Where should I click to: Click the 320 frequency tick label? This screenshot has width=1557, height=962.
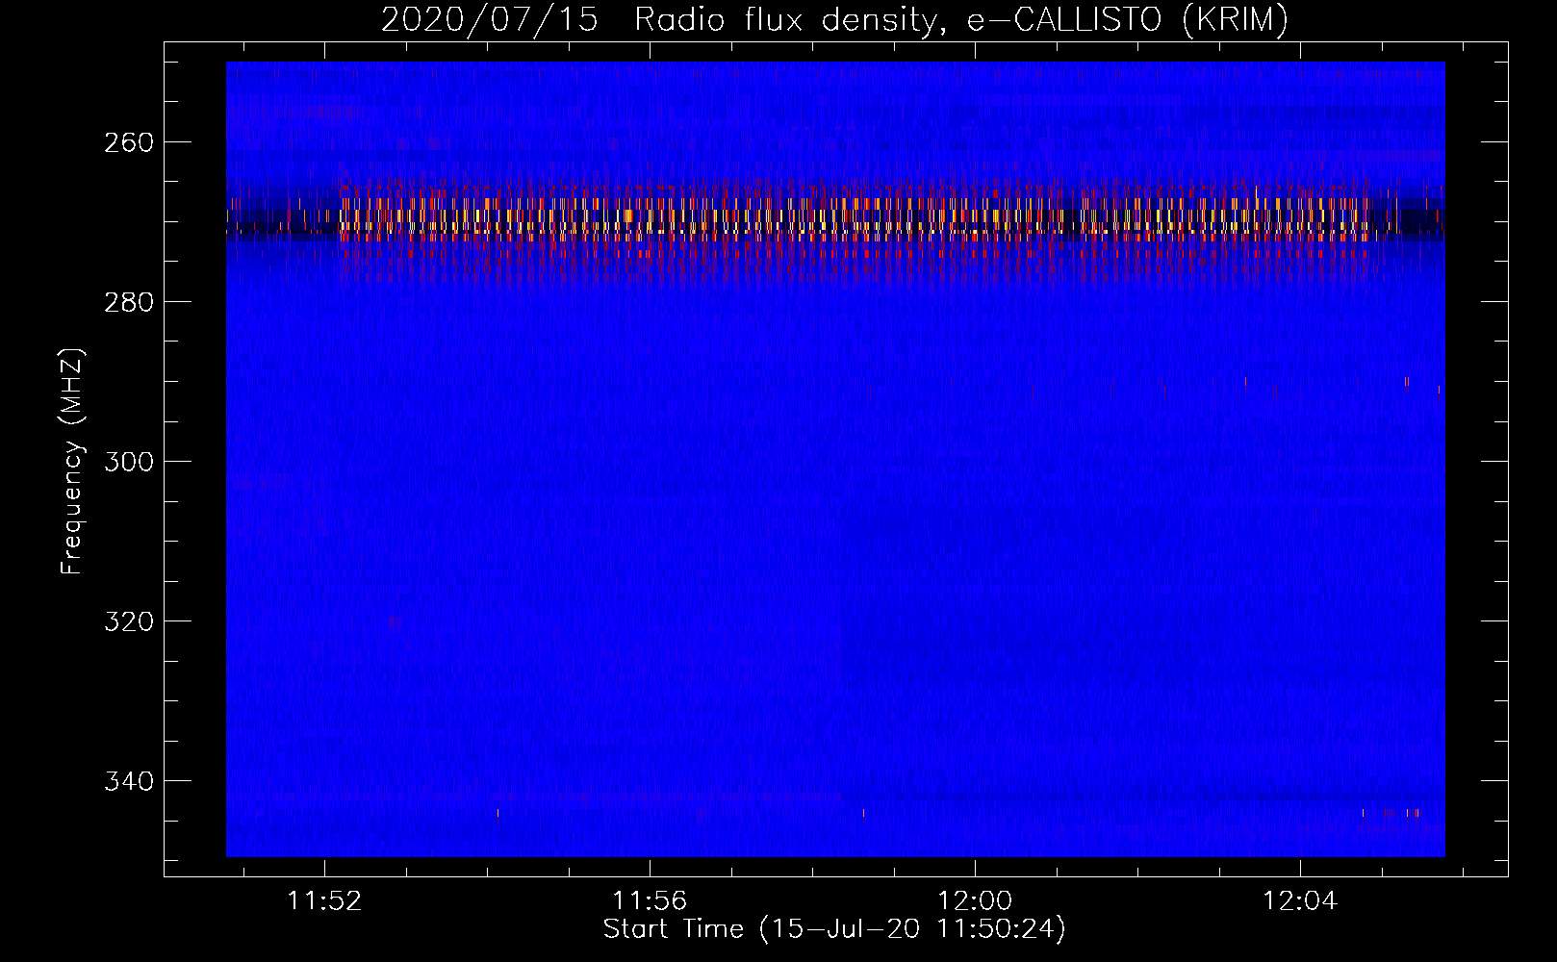pyautogui.click(x=127, y=621)
